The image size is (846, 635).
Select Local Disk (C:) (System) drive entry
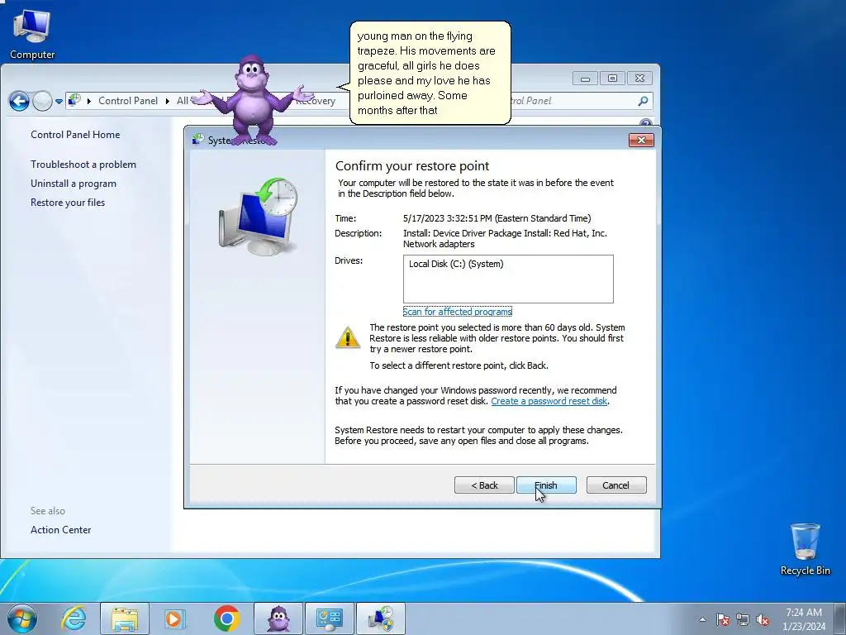456,264
